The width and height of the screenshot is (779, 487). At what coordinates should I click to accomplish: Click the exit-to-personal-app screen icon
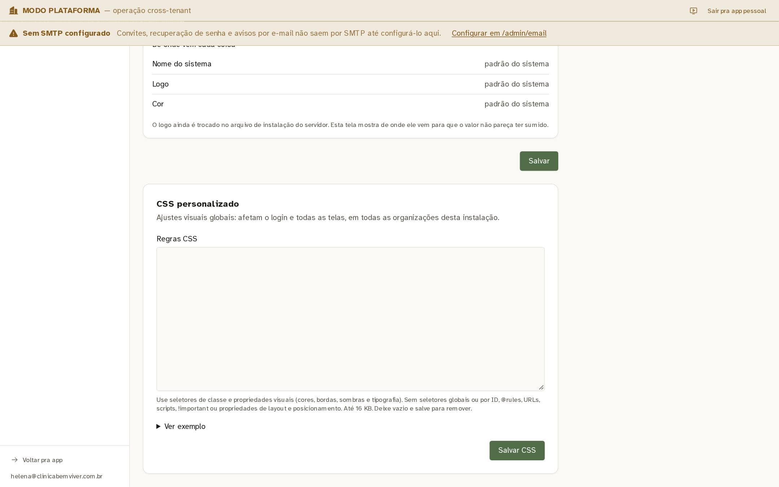693,11
